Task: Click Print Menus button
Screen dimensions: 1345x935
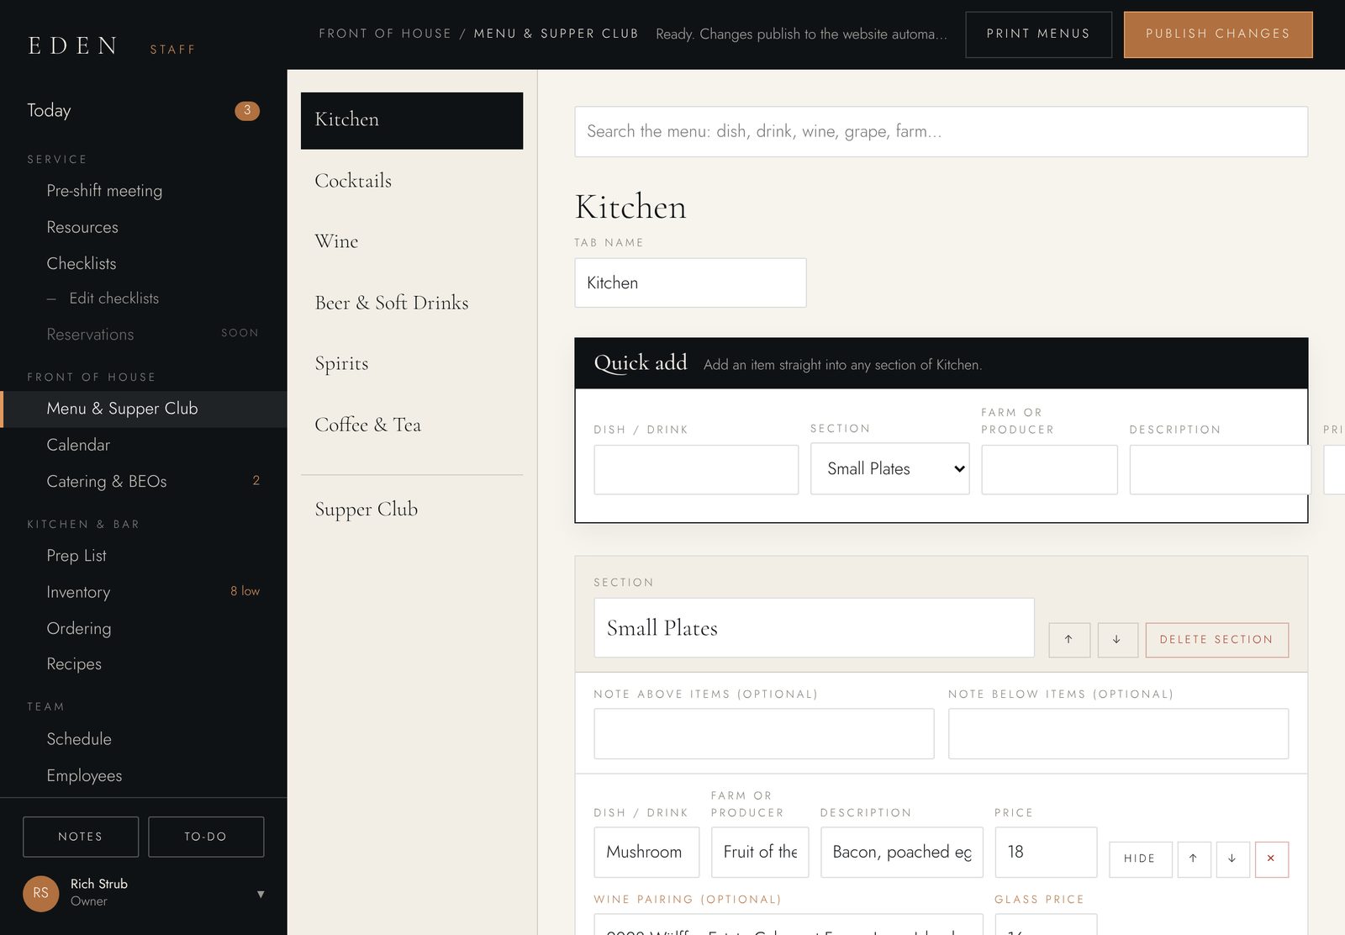Action: [x=1038, y=34]
